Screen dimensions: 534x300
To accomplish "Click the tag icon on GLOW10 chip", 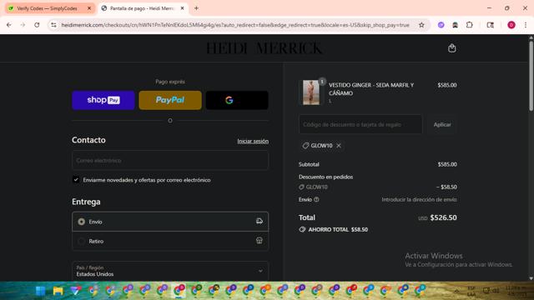I will 305,146.
